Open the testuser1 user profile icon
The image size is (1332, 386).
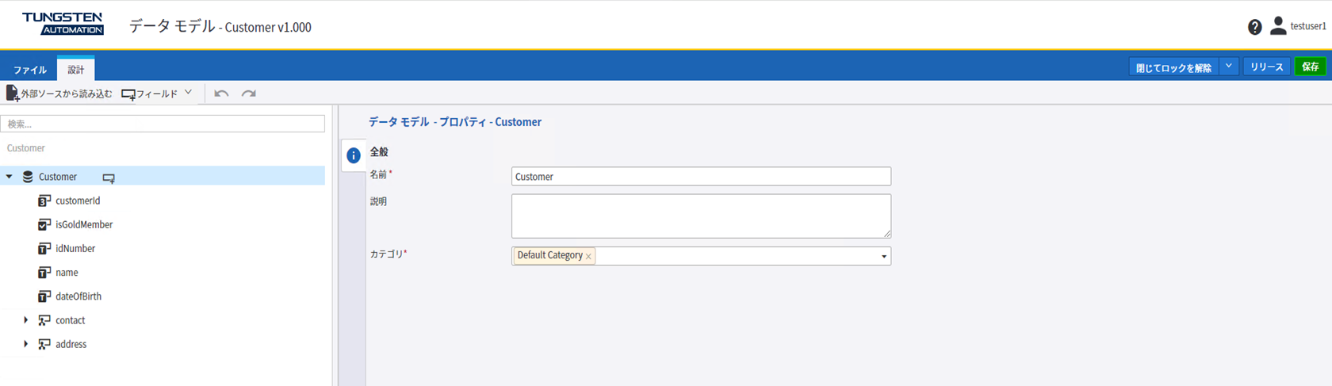tap(1277, 26)
